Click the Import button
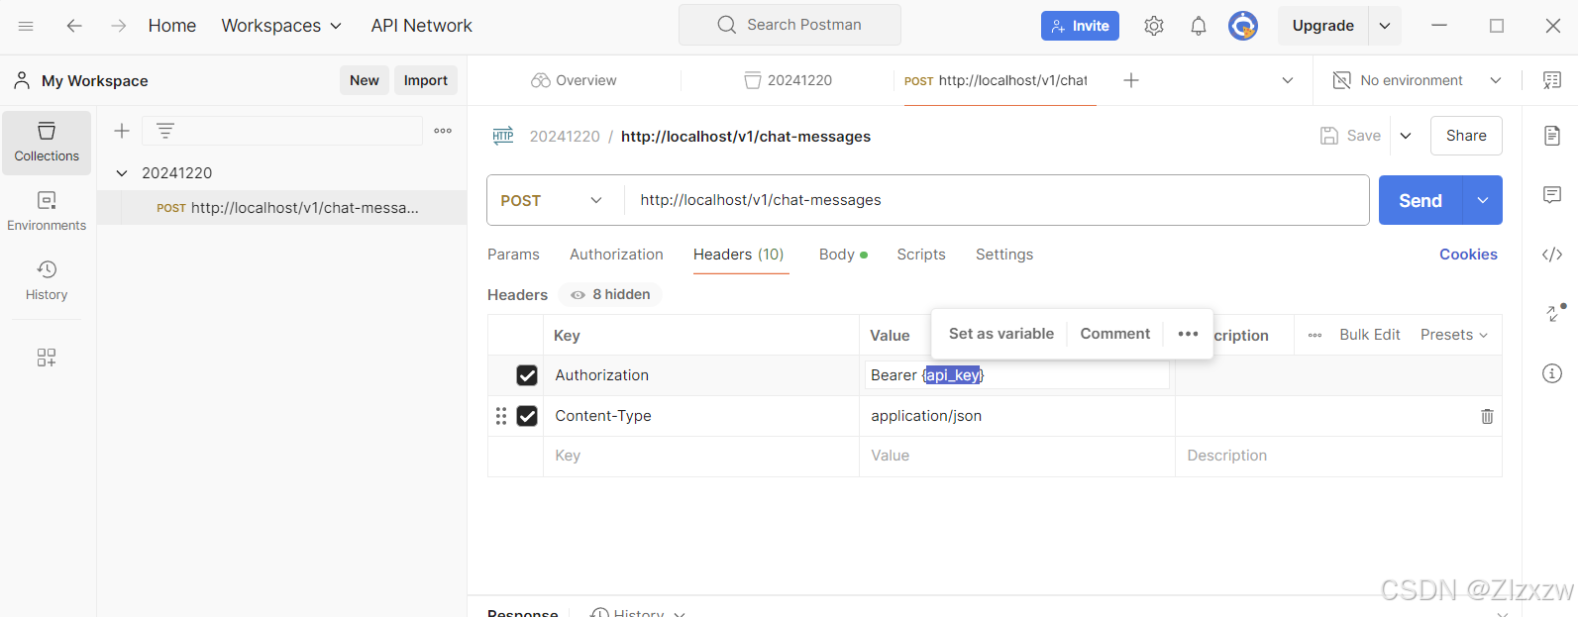This screenshot has height=617, width=1578. [x=426, y=80]
